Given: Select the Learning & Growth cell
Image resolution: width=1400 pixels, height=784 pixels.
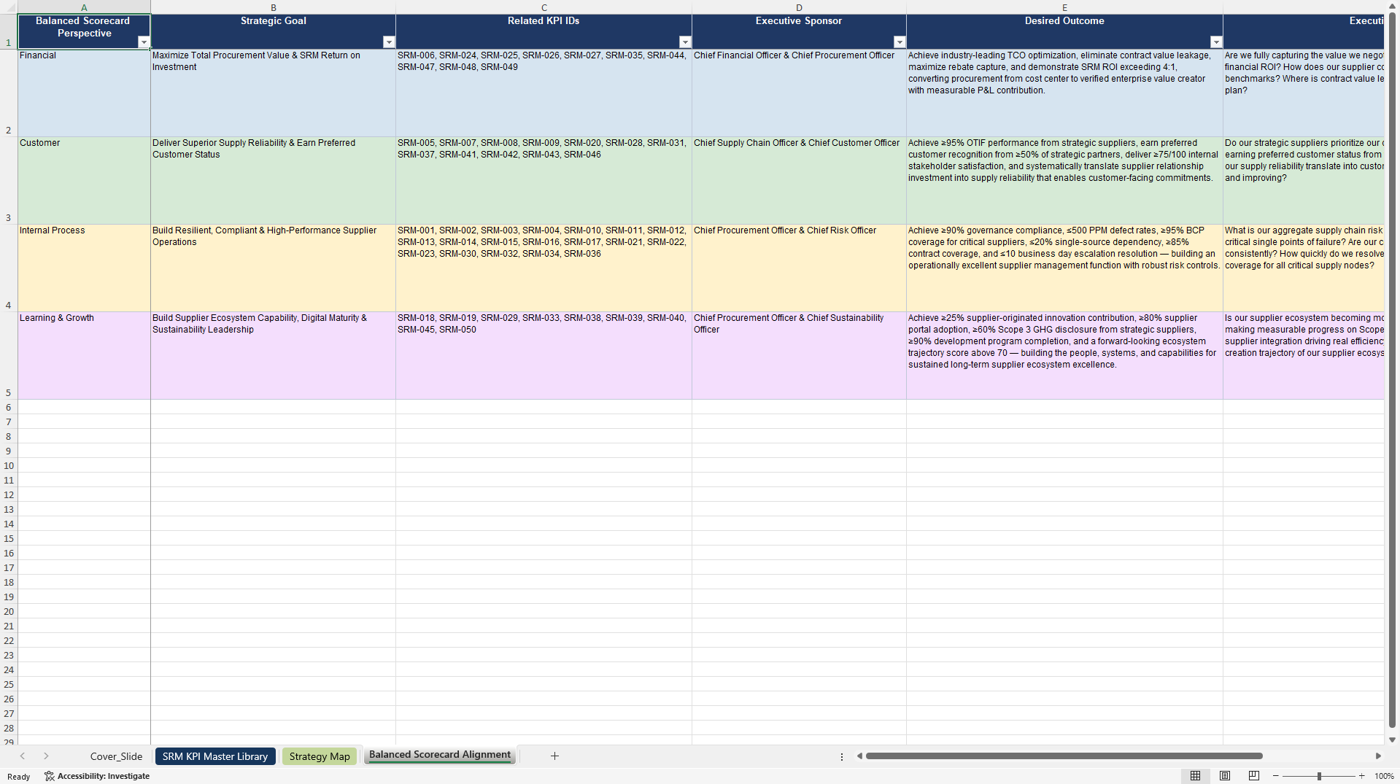Looking at the screenshot, I should click(x=84, y=356).
